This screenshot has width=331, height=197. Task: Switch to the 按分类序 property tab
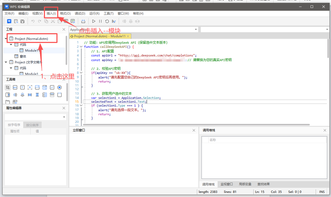(32, 125)
